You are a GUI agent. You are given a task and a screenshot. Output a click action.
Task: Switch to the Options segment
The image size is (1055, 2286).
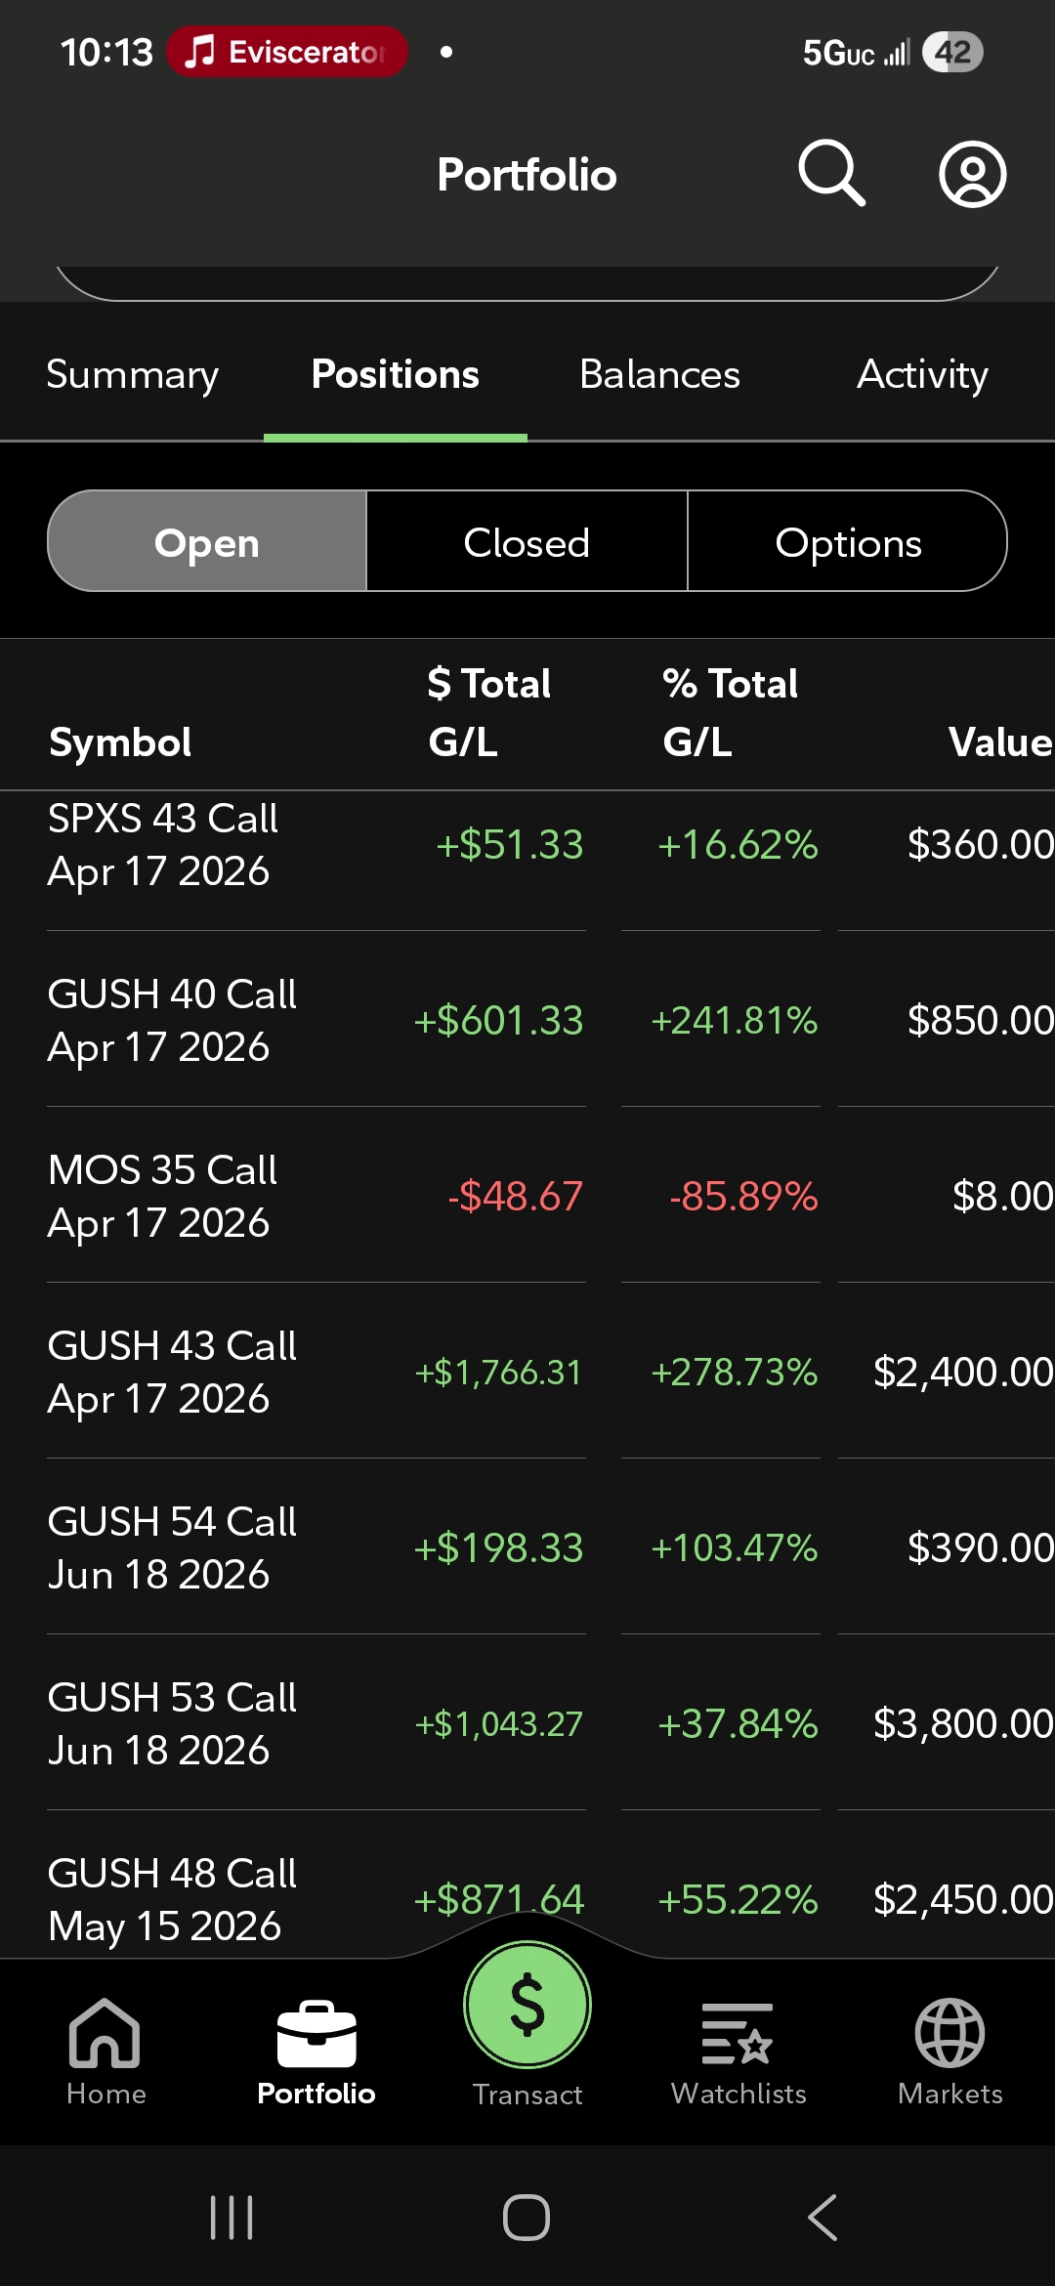click(x=847, y=542)
